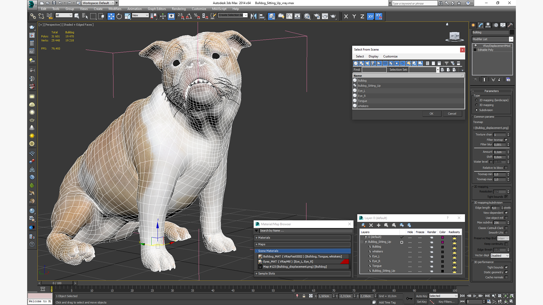Select the Select and Move tool
The width and height of the screenshot is (543, 305).
click(111, 16)
